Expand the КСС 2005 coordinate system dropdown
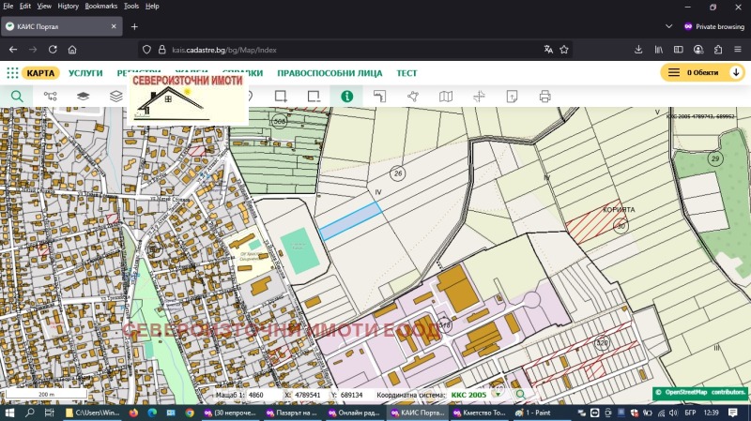This screenshot has height=421, width=751. [x=498, y=394]
